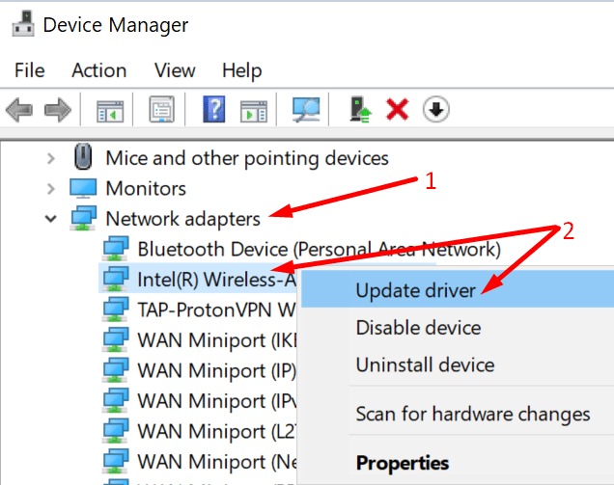Click the red X Uninstall device icon
Screen dimensions: 614x485
(x=398, y=109)
